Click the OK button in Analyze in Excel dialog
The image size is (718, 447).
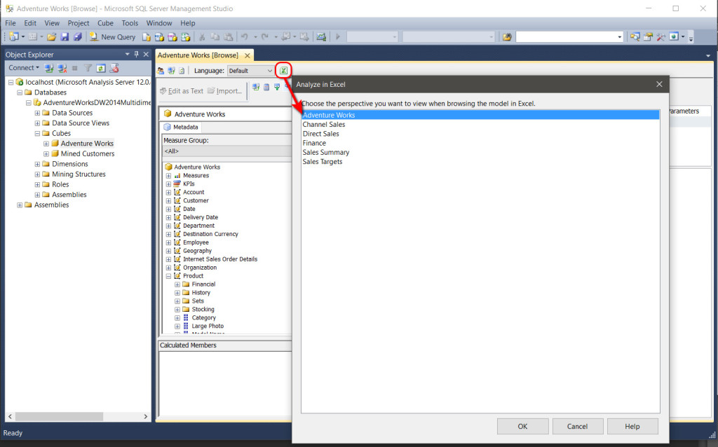click(x=523, y=426)
